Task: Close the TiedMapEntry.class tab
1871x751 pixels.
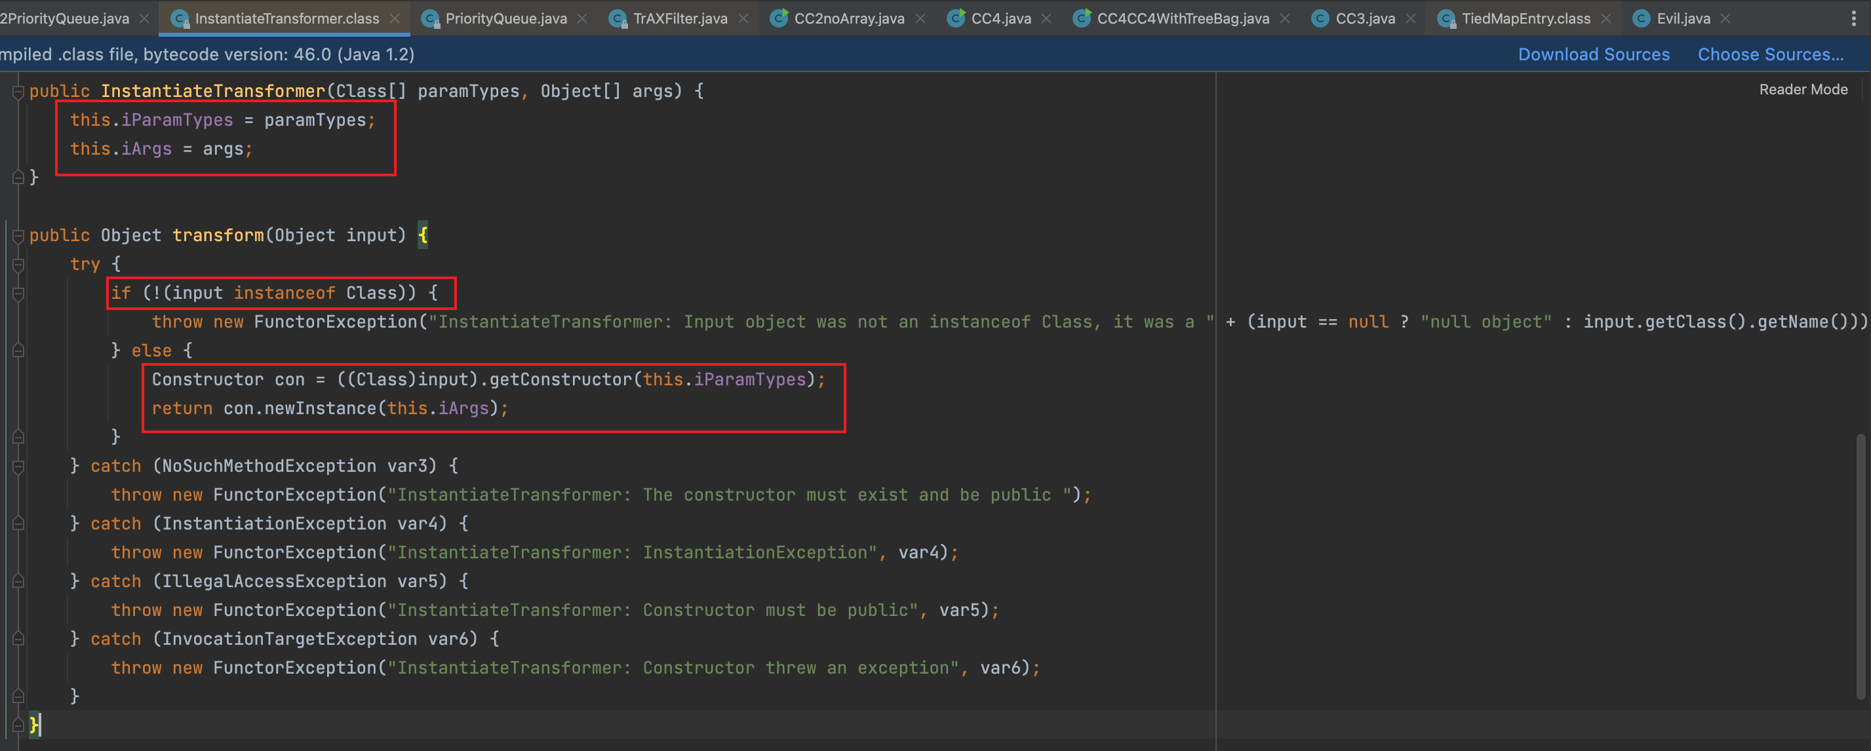Action: tap(1606, 19)
